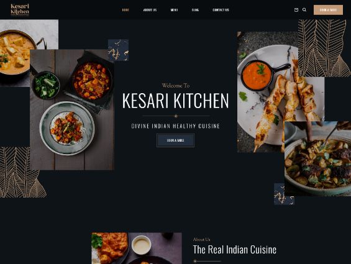Viewport: 351px width, 264px height.
Task: Open the About Us page
Action: point(150,10)
